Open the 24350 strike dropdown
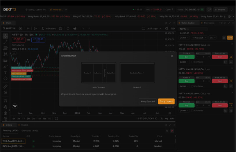Screen dimensions: 236x152 pyautogui.click(x=184, y=38)
